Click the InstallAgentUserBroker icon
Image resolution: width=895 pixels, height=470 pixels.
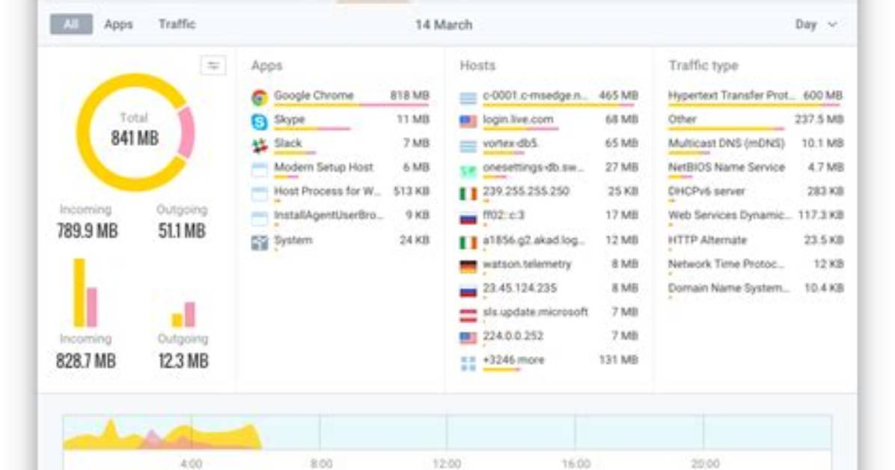(x=260, y=218)
